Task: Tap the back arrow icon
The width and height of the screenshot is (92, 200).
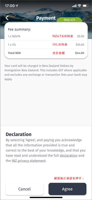Action: click(7, 18)
